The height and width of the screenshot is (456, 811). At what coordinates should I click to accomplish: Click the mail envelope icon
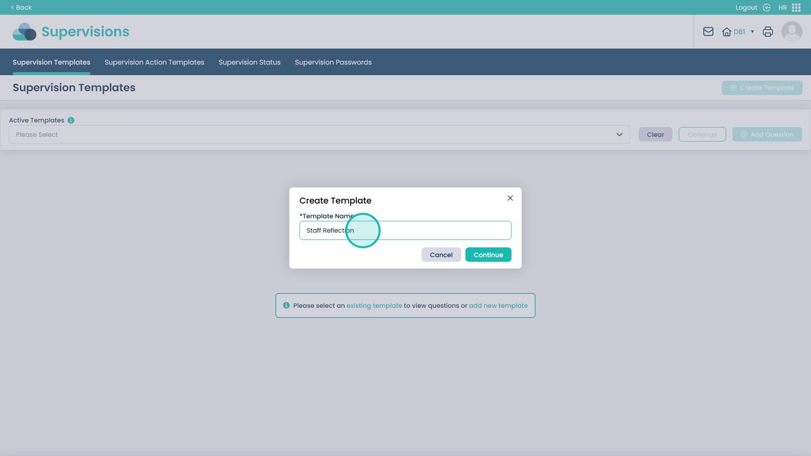(708, 32)
